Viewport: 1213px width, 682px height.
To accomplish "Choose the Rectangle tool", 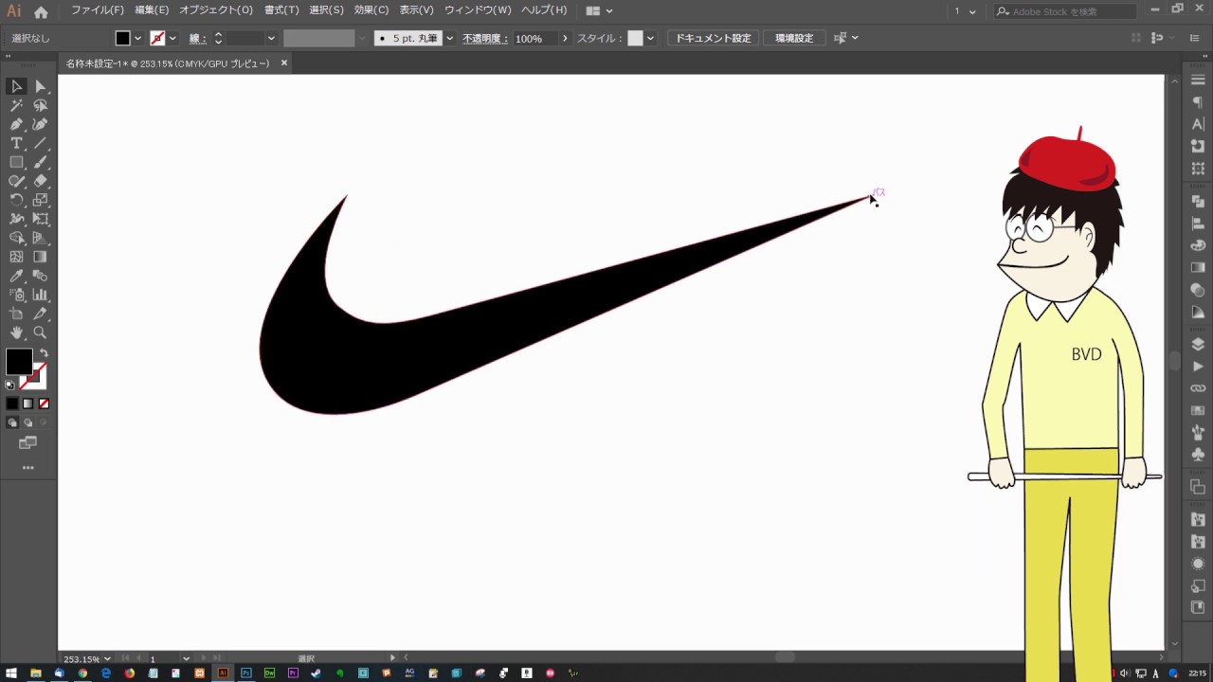I will tap(16, 162).
